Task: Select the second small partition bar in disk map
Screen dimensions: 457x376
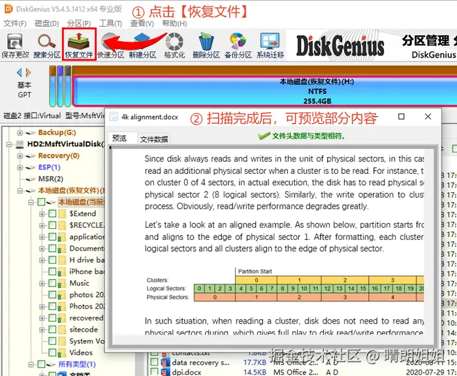Action: click(60, 86)
